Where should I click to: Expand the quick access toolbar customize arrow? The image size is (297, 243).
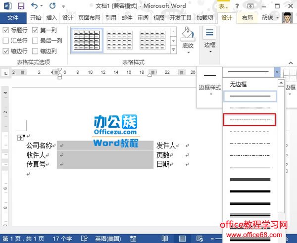tap(63, 6)
